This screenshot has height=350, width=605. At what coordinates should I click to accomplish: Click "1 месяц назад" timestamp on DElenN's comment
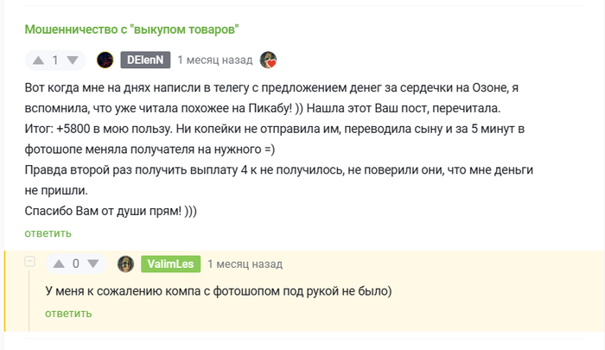(x=215, y=60)
